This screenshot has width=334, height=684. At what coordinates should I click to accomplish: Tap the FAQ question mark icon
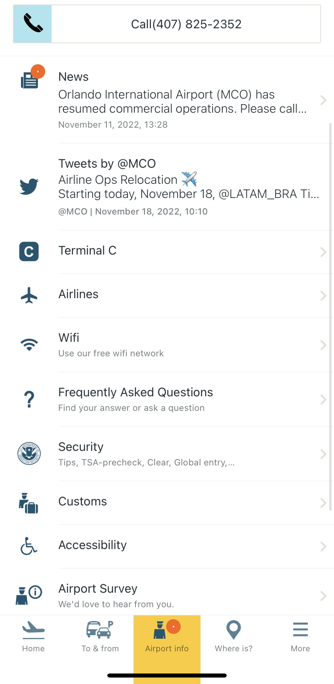point(29,399)
